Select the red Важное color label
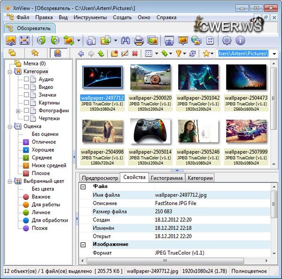This screenshot has height=279, width=282. click(41, 197)
